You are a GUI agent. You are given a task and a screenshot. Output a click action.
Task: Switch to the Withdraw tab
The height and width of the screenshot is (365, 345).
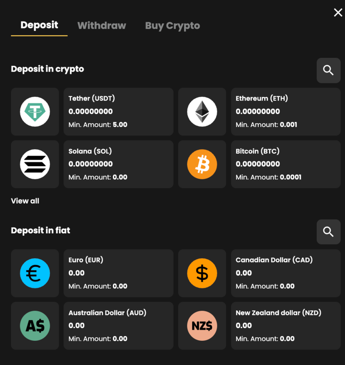(101, 26)
